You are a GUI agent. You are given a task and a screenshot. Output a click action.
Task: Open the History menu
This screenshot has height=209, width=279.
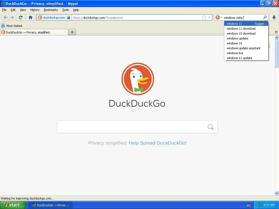(x=35, y=10)
